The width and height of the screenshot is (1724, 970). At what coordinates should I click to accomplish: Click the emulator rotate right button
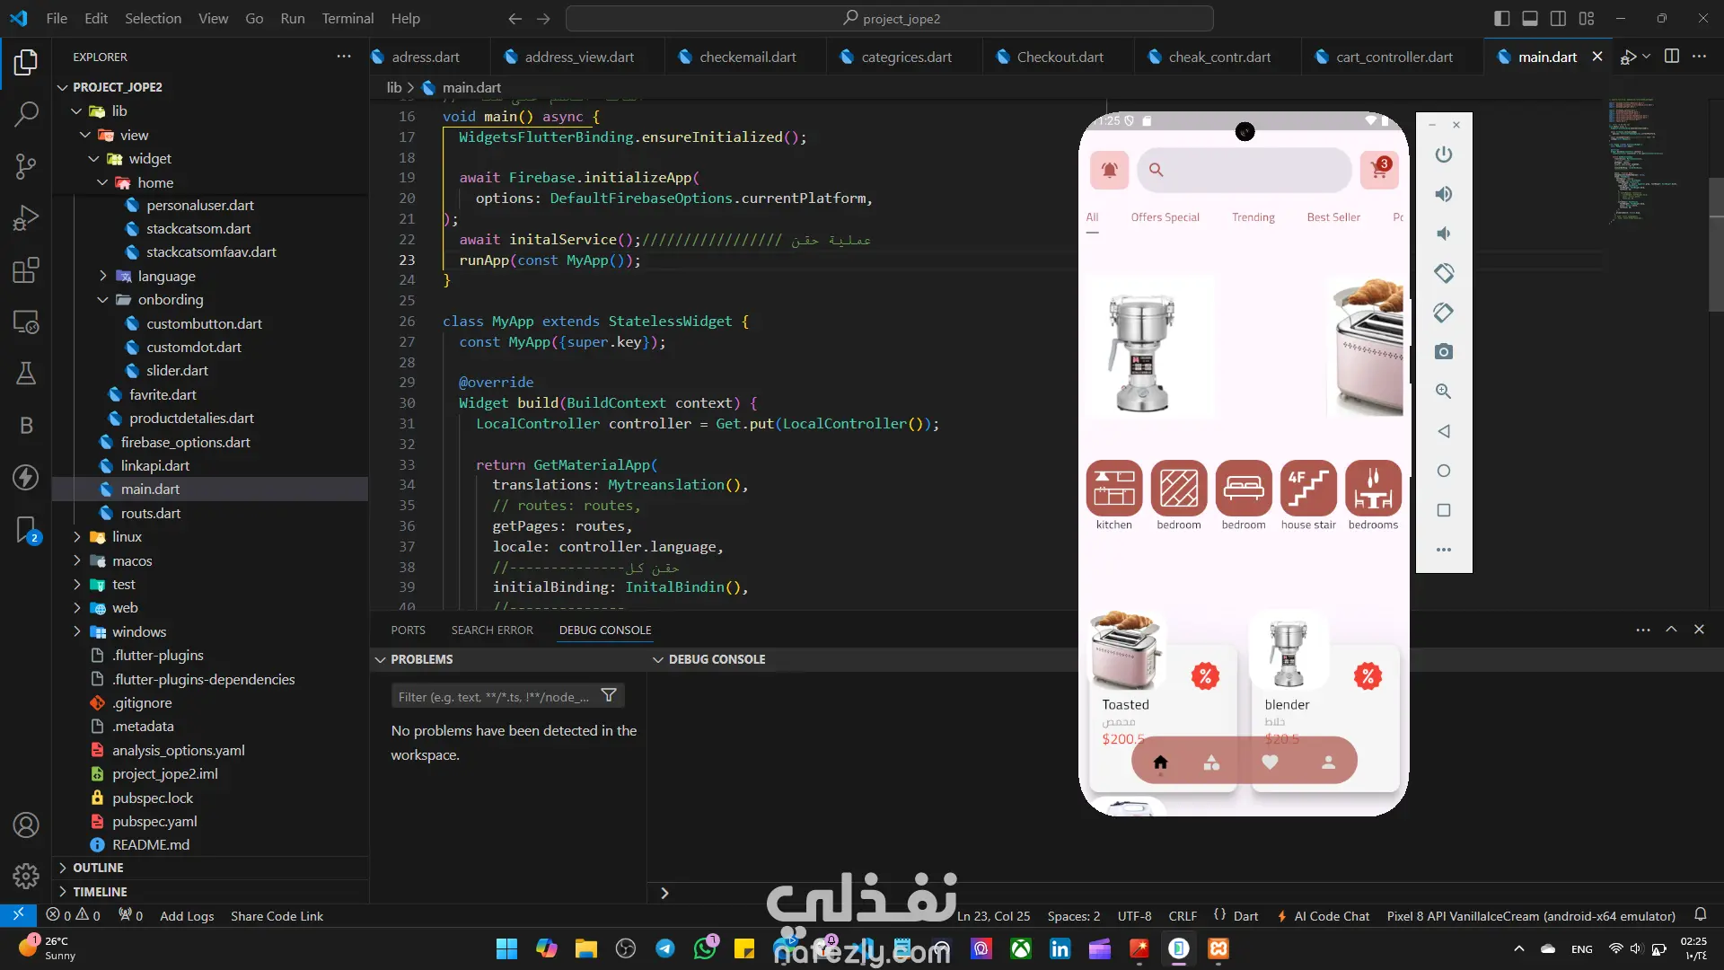point(1443,313)
